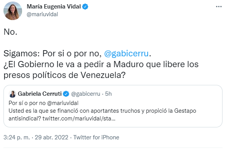Open the María Eugenia Vidal display name

click(54, 7)
